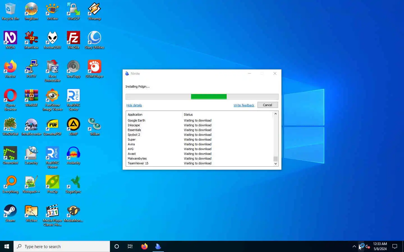Screen dimensions: 404x252
Task: Click Media Player Classic shortcut
Action: pos(52,215)
